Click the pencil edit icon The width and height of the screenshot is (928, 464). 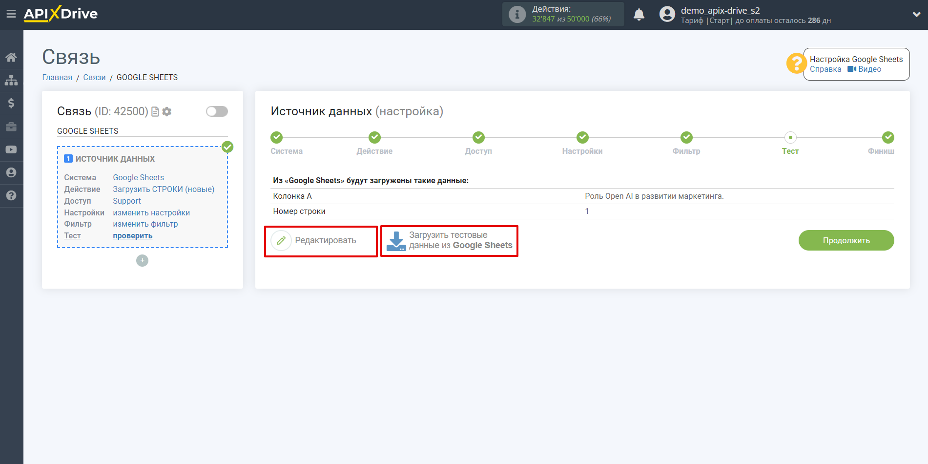281,240
